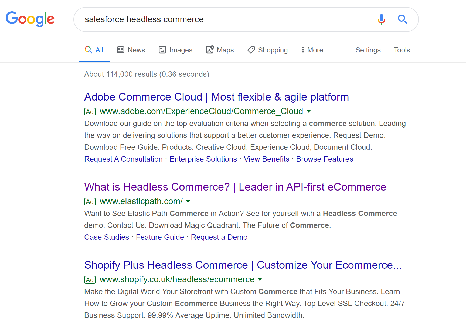
Task: Open Feature Guide sitelink
Action: click(160, 237)
